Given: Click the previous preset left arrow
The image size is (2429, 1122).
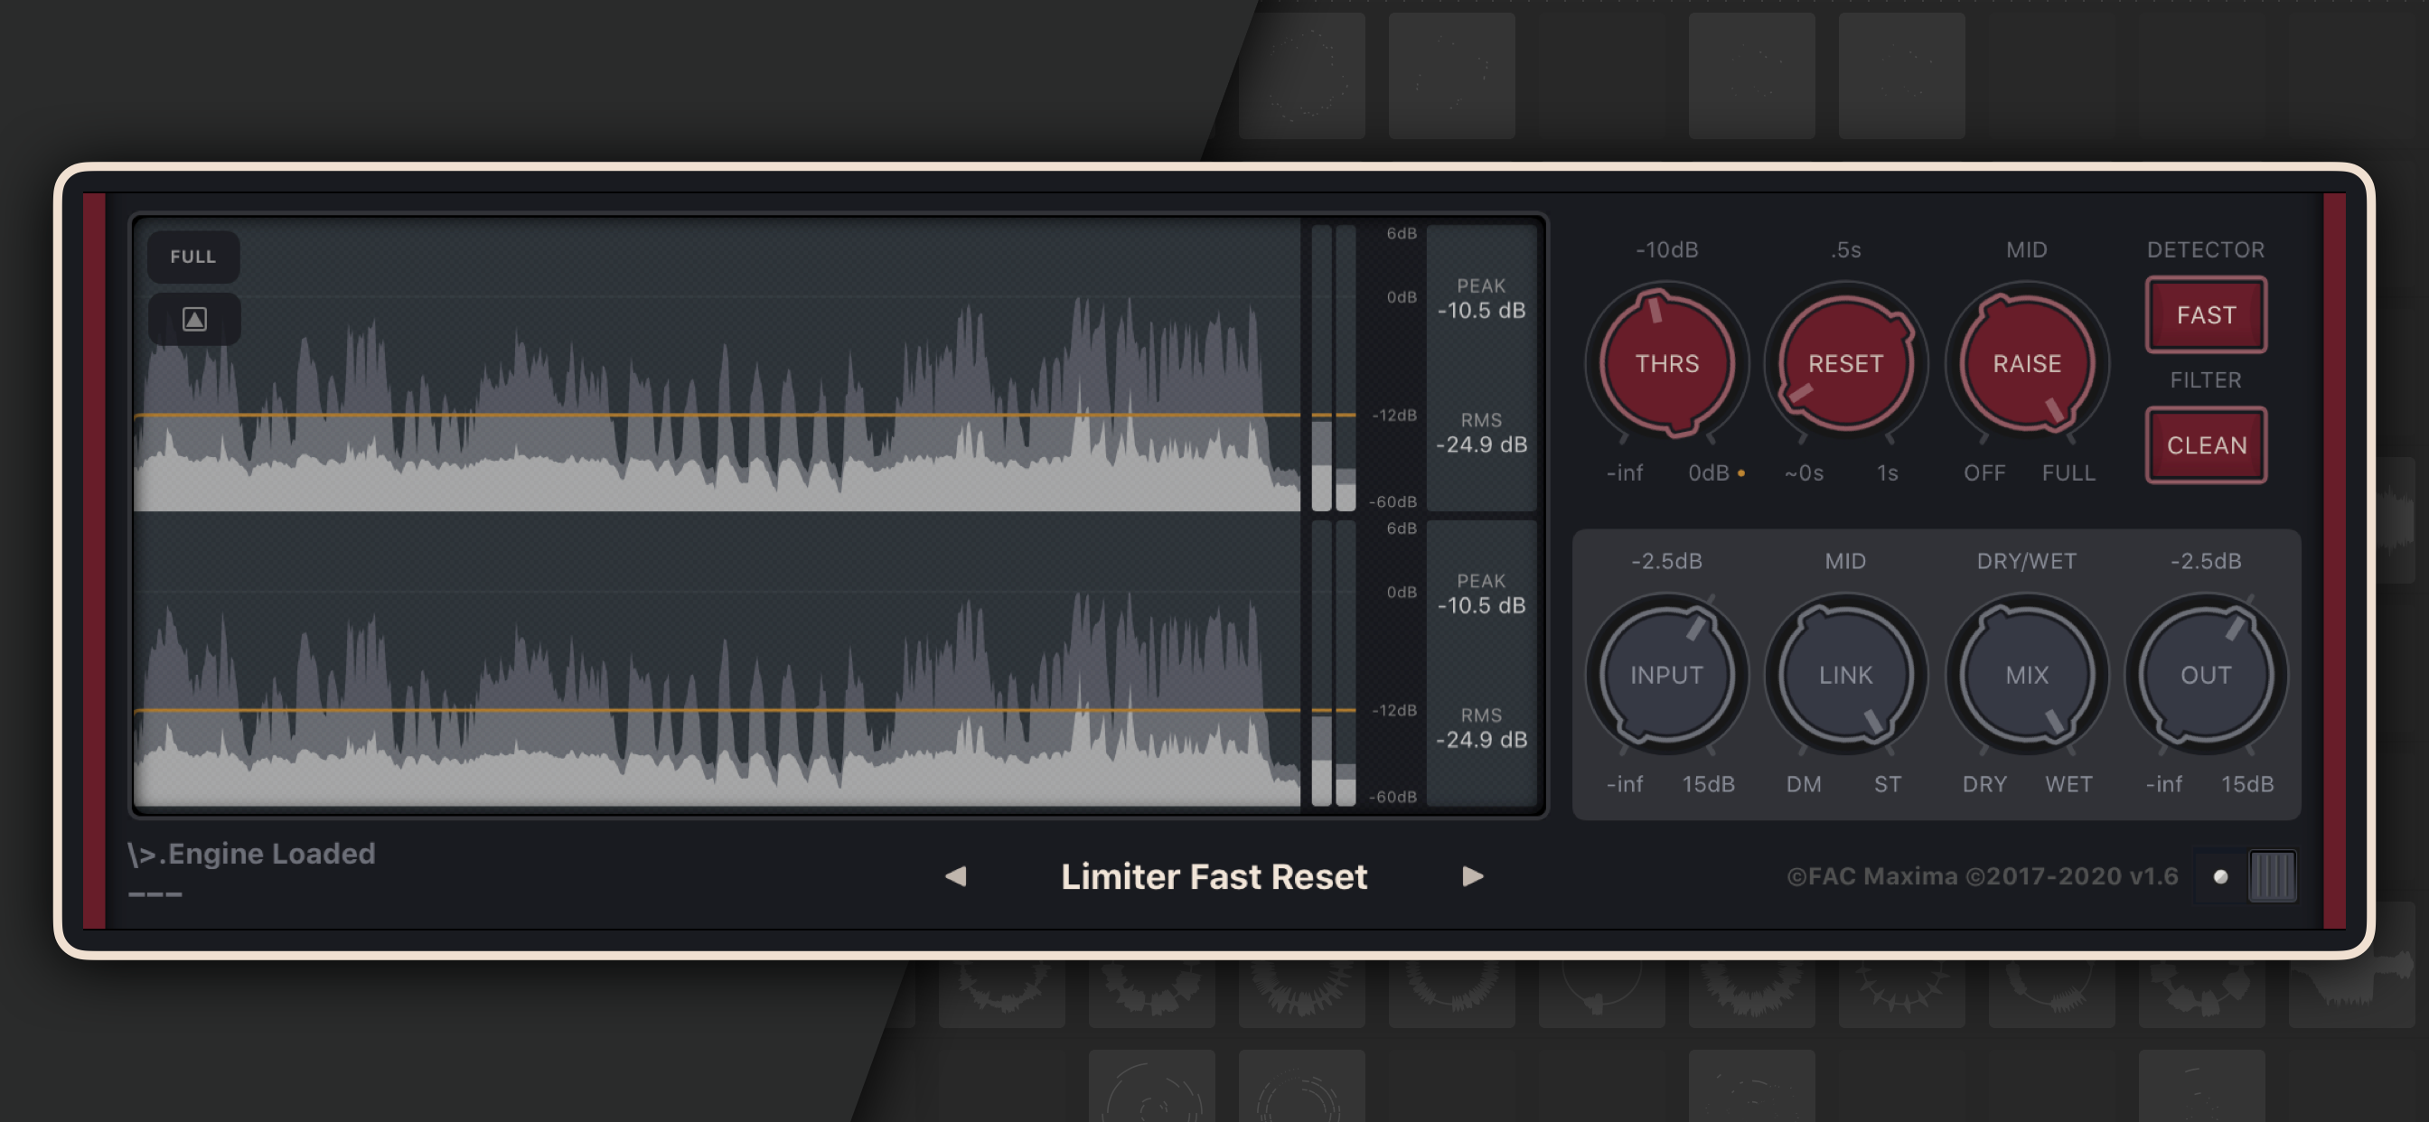Looking at the screenshot, I should (955, 876).
